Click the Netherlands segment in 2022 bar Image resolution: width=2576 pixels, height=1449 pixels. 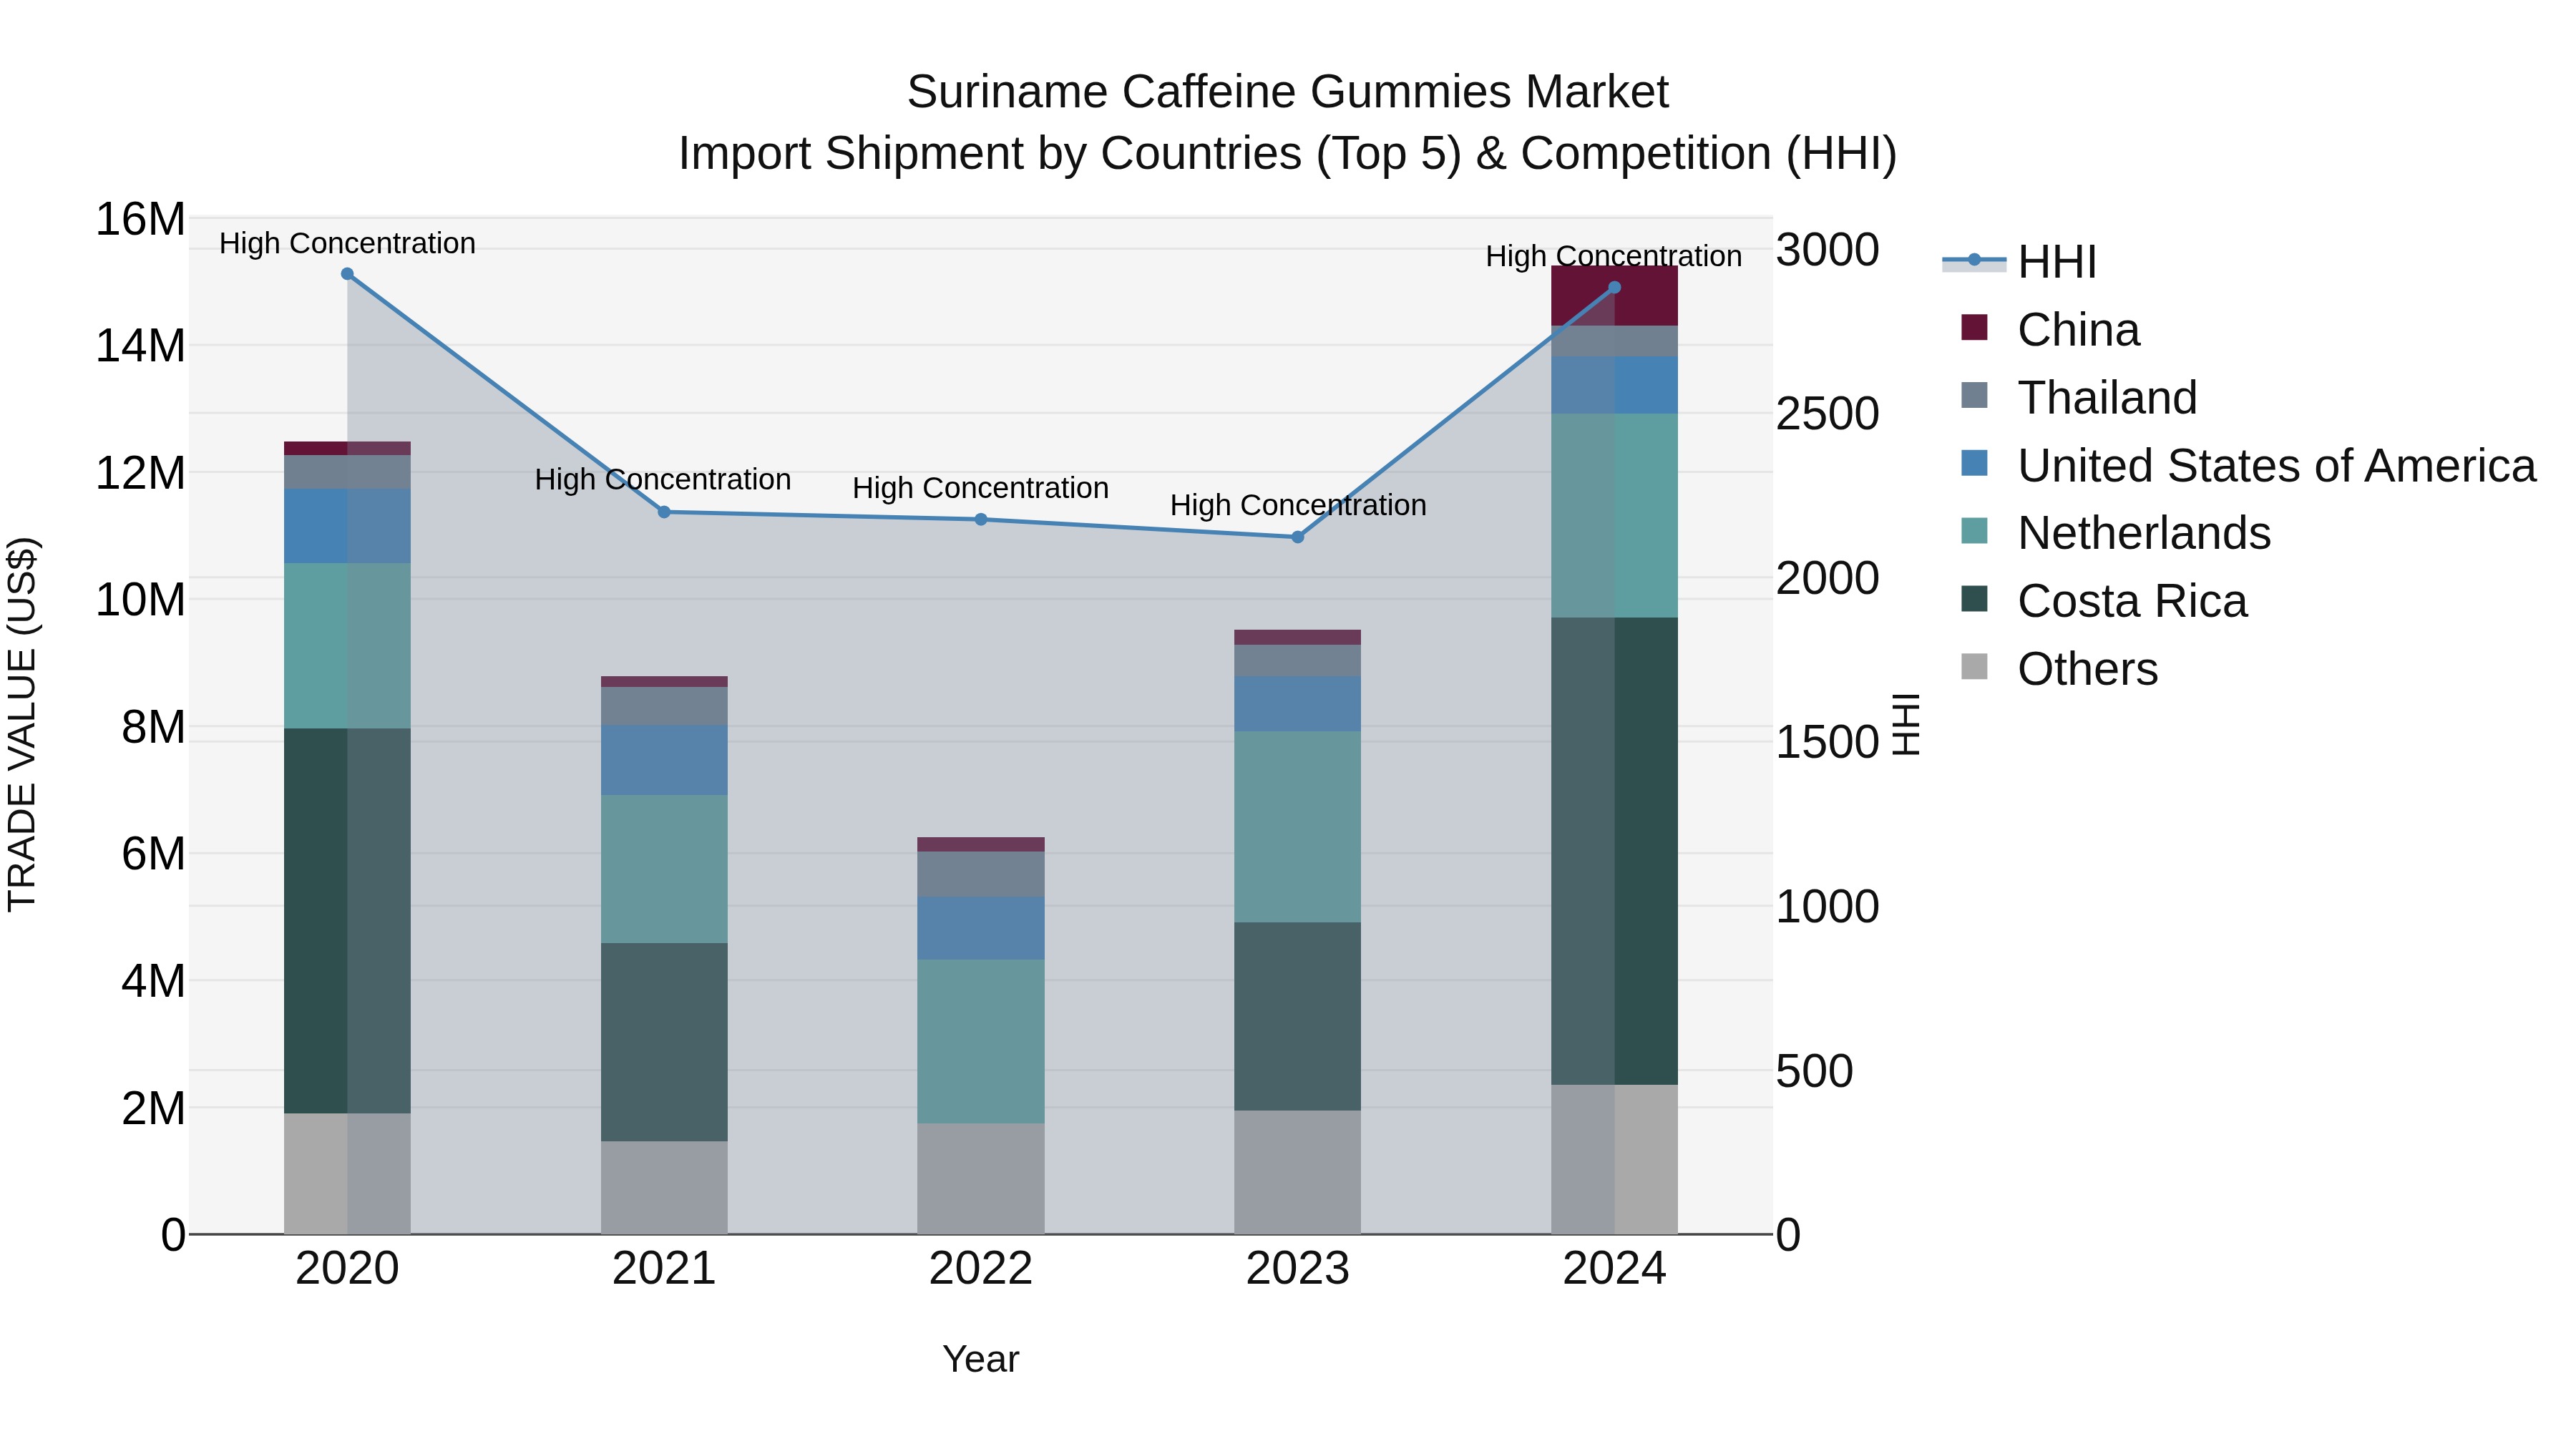point(981,1041)
